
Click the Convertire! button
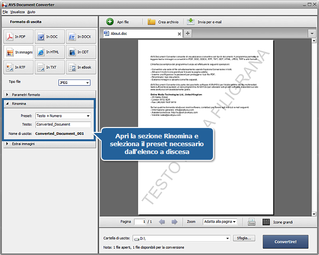coord(286,241)
